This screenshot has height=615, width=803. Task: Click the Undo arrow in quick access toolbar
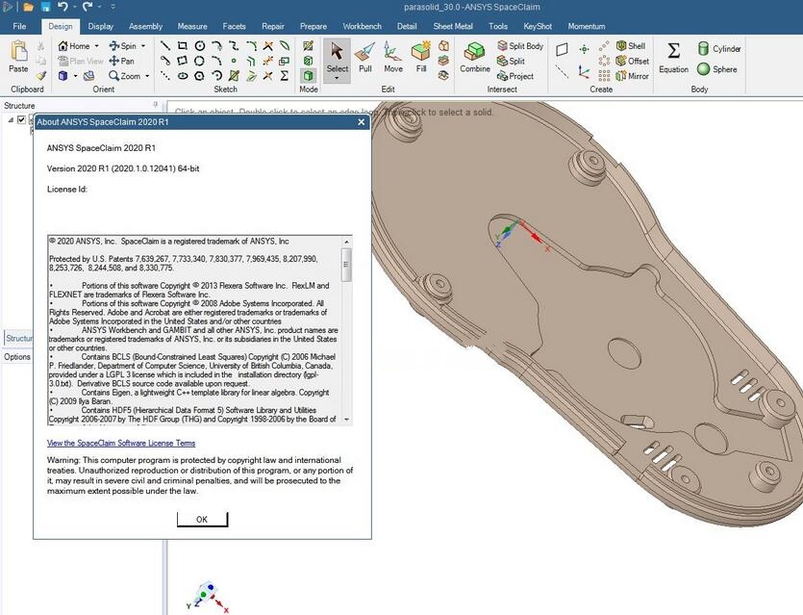[x=63, y=7]
